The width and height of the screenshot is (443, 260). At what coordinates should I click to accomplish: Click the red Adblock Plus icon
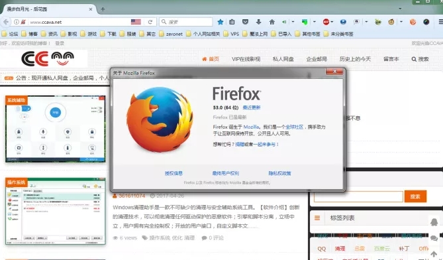point(326,22)
